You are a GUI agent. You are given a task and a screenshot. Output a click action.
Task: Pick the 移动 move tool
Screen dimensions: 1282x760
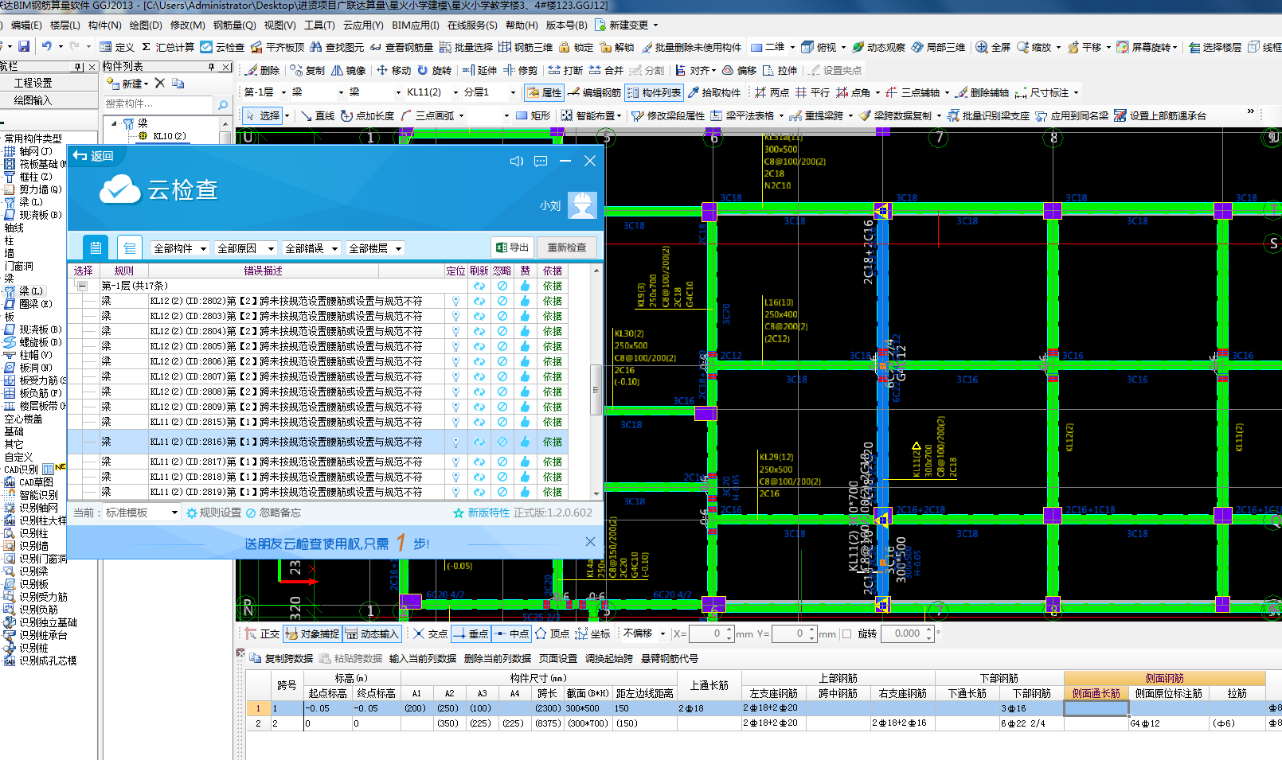(x=393, y=70)
